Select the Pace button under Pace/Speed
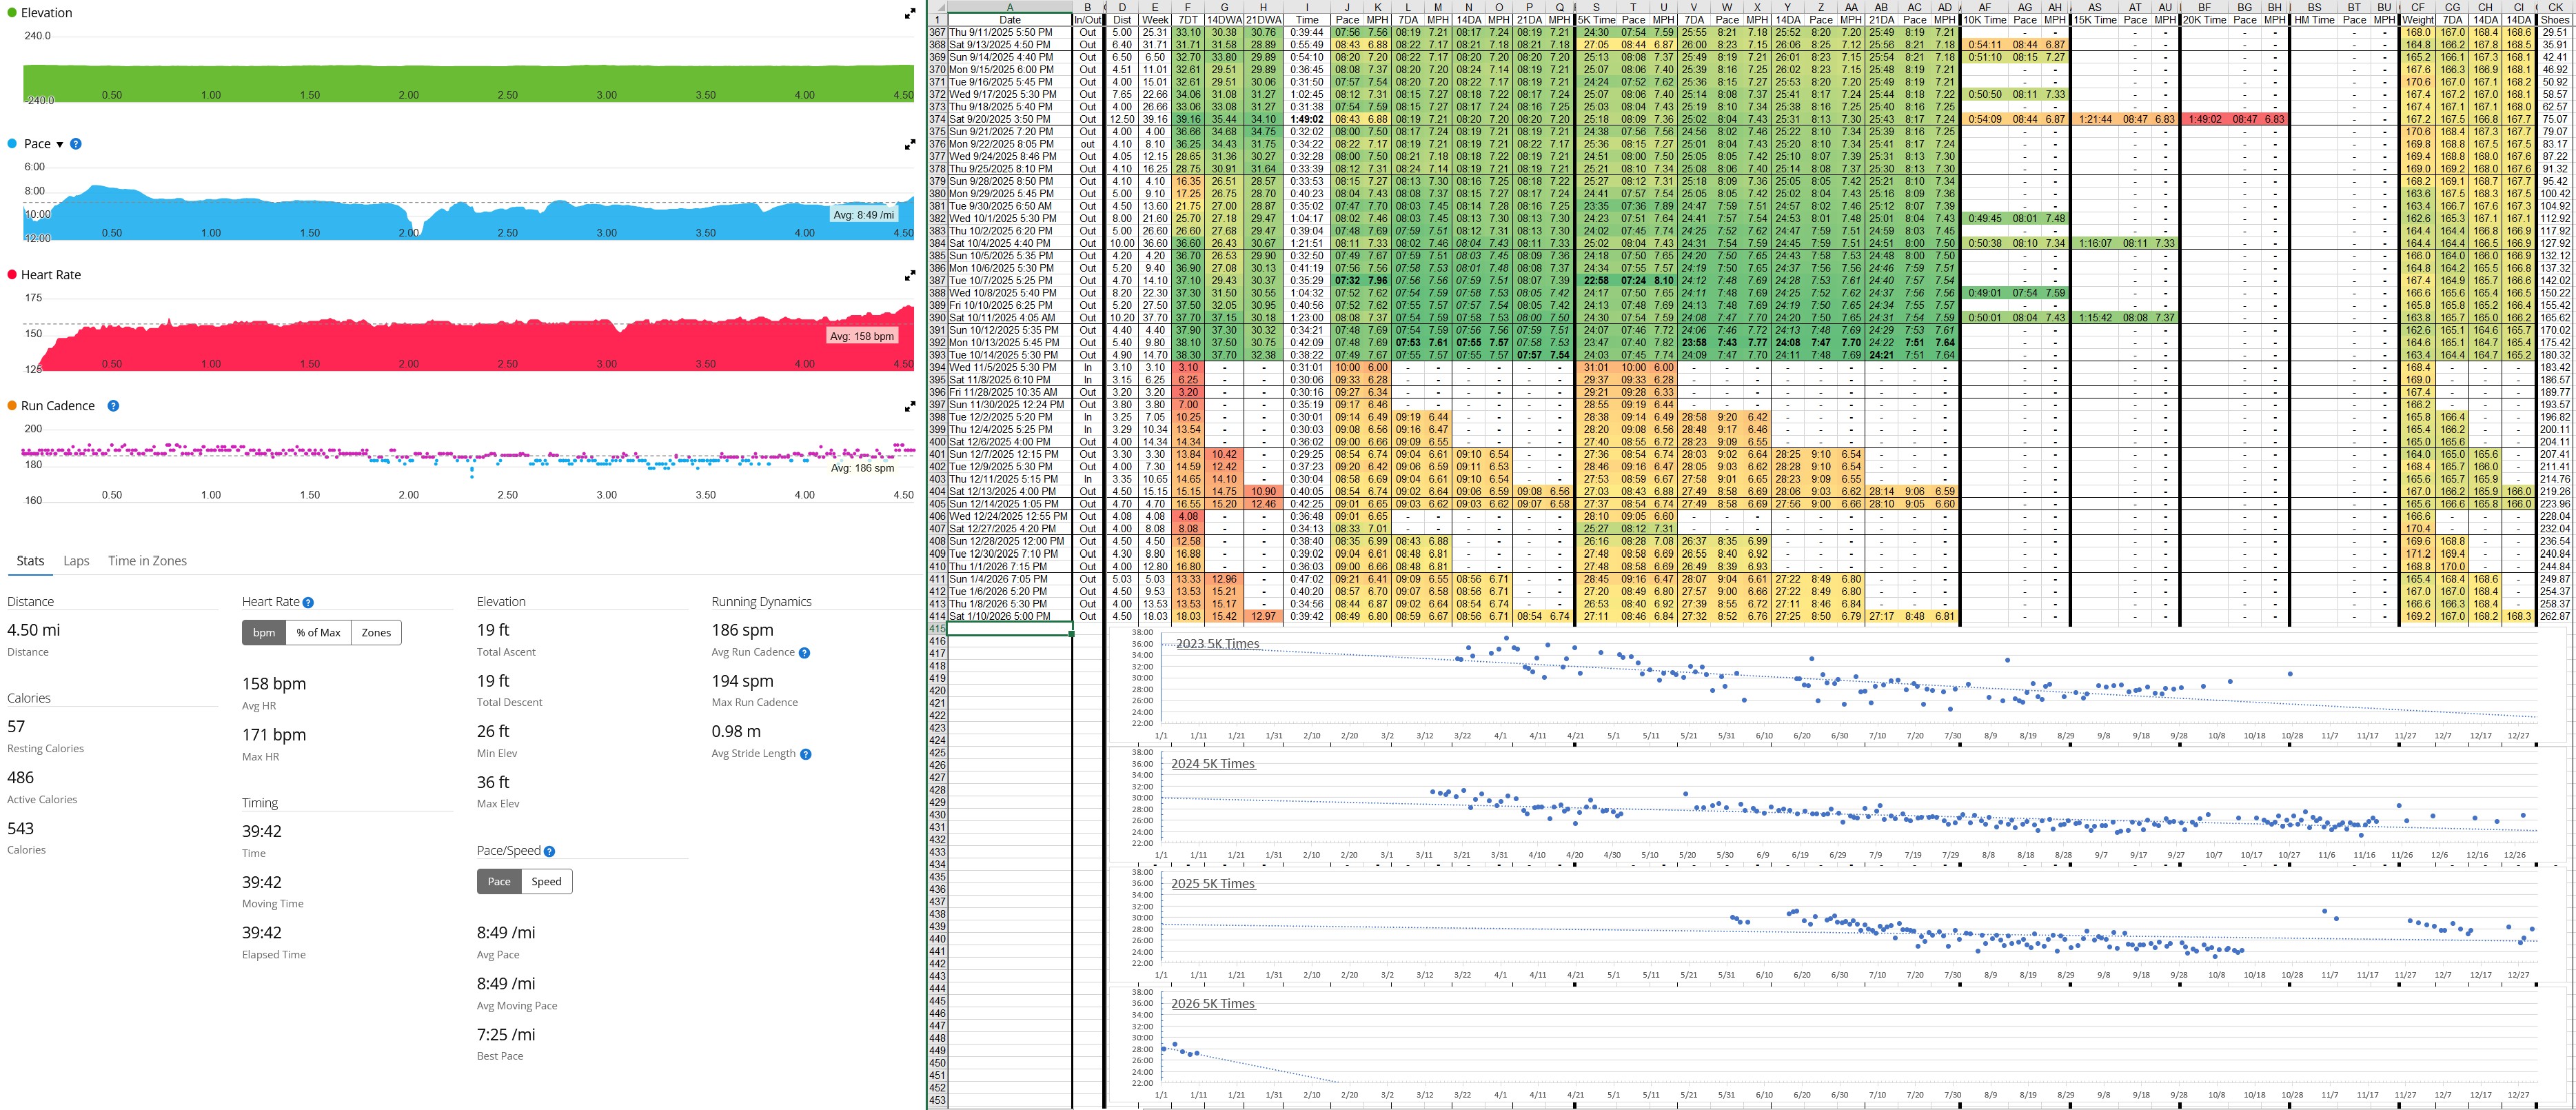The image size is (2576, 1110). coord(499,881)
